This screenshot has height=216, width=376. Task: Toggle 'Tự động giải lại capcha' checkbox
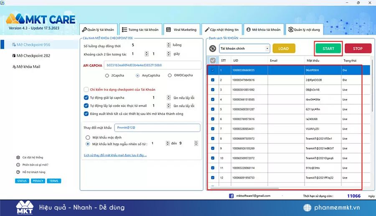[86, 98]
